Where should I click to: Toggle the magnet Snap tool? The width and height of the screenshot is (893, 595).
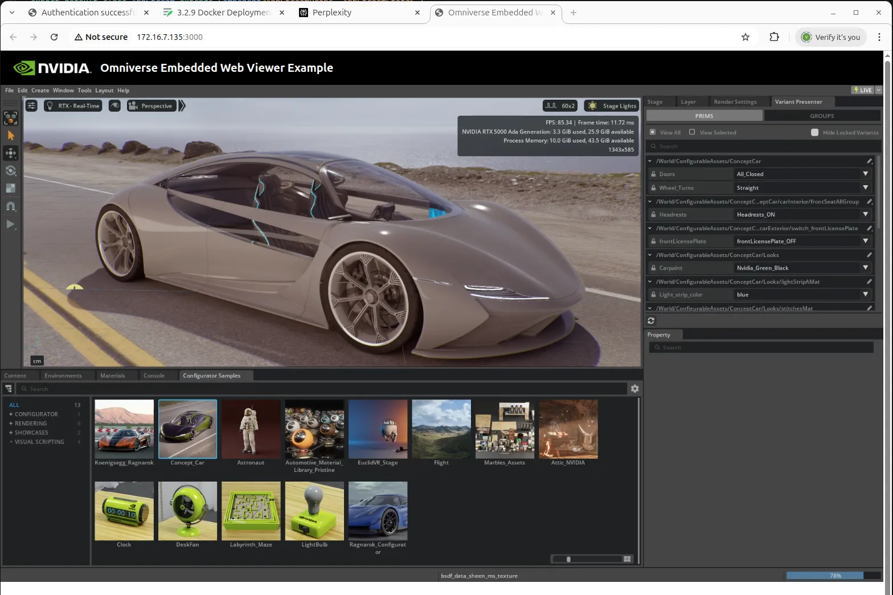[10, 206]
